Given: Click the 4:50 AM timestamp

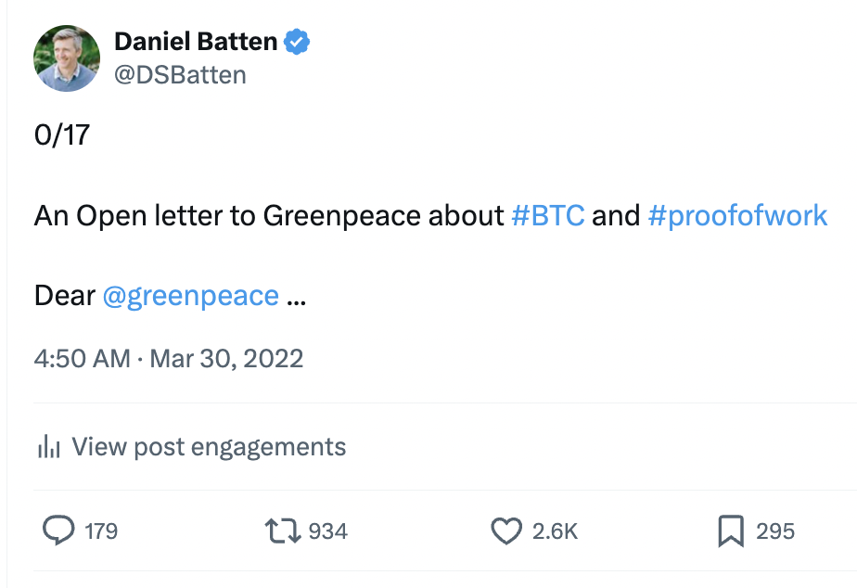Looking at the screenshot, I should pyautogui.click(x=83, y=358).
